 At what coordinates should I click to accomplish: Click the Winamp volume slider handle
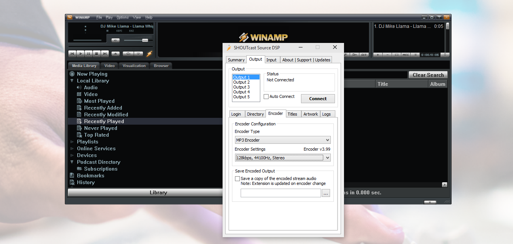click(145, 40)
